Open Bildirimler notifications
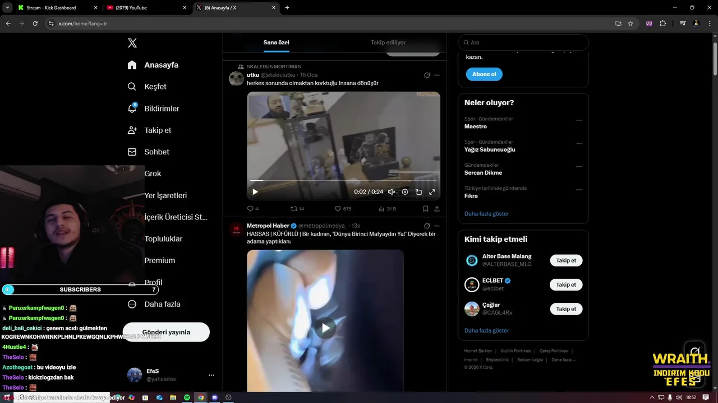This screenshot has height=403, width=718. [x=153, y=109]
